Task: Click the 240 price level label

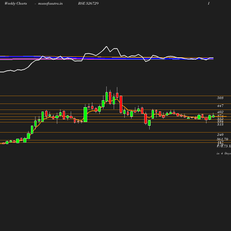Action: coord(220,134)
